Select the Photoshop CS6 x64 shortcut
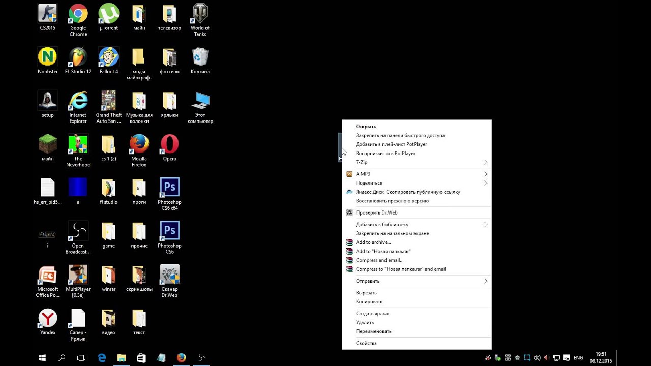The width and height of the screenshot is (651, 366). pos(169,194)
